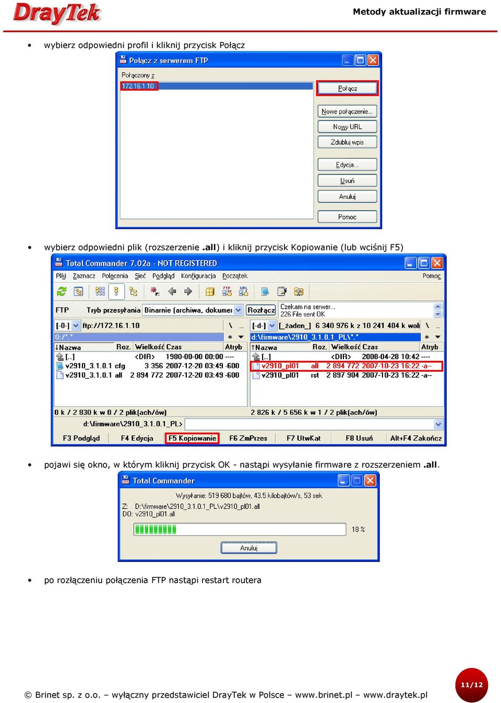Viewport: 501px width, 703px height.
Task: Click the F8 Usuń button
Action: (360, 438)
